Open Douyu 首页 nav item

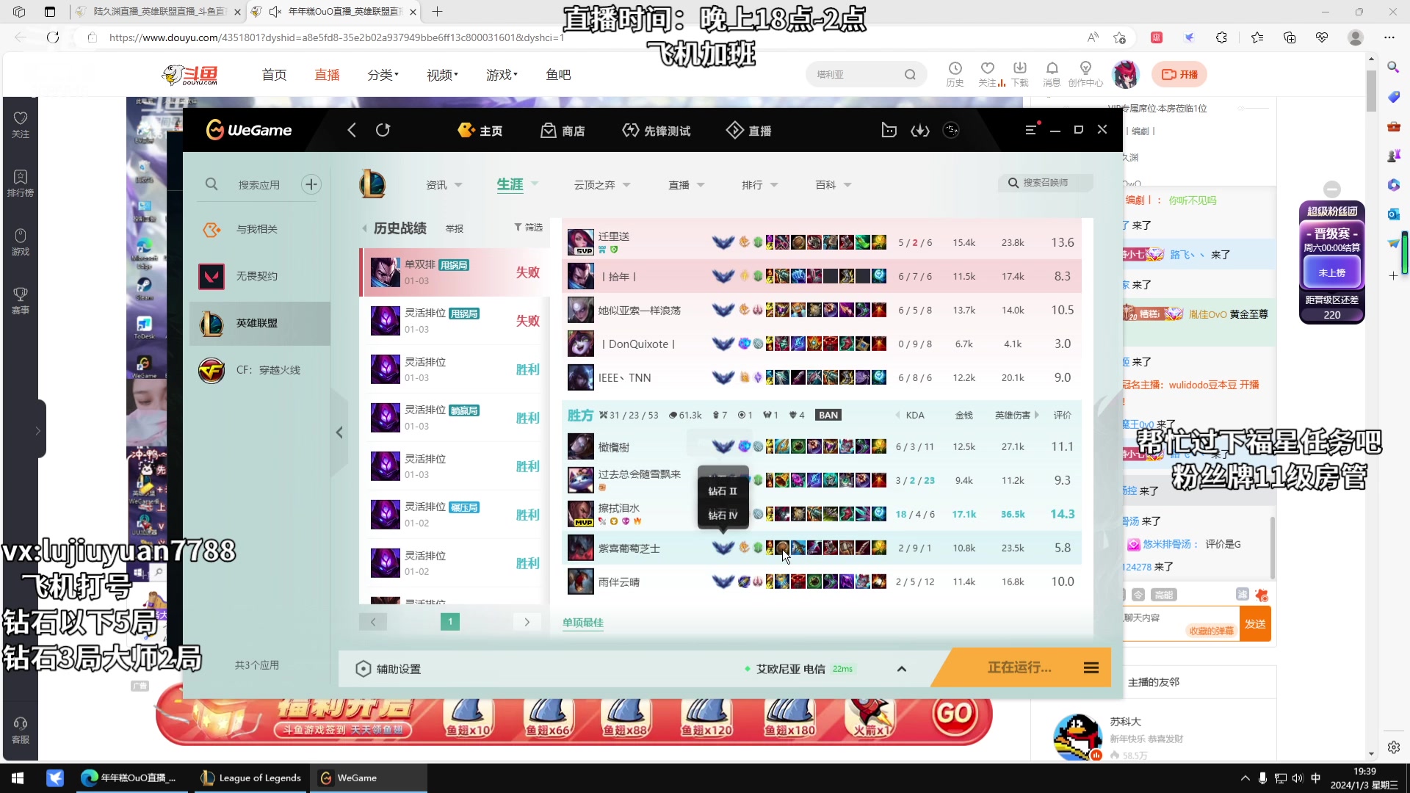click(274, 75)
